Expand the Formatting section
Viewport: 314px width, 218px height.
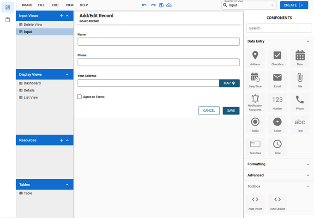[x=278, y=164]
